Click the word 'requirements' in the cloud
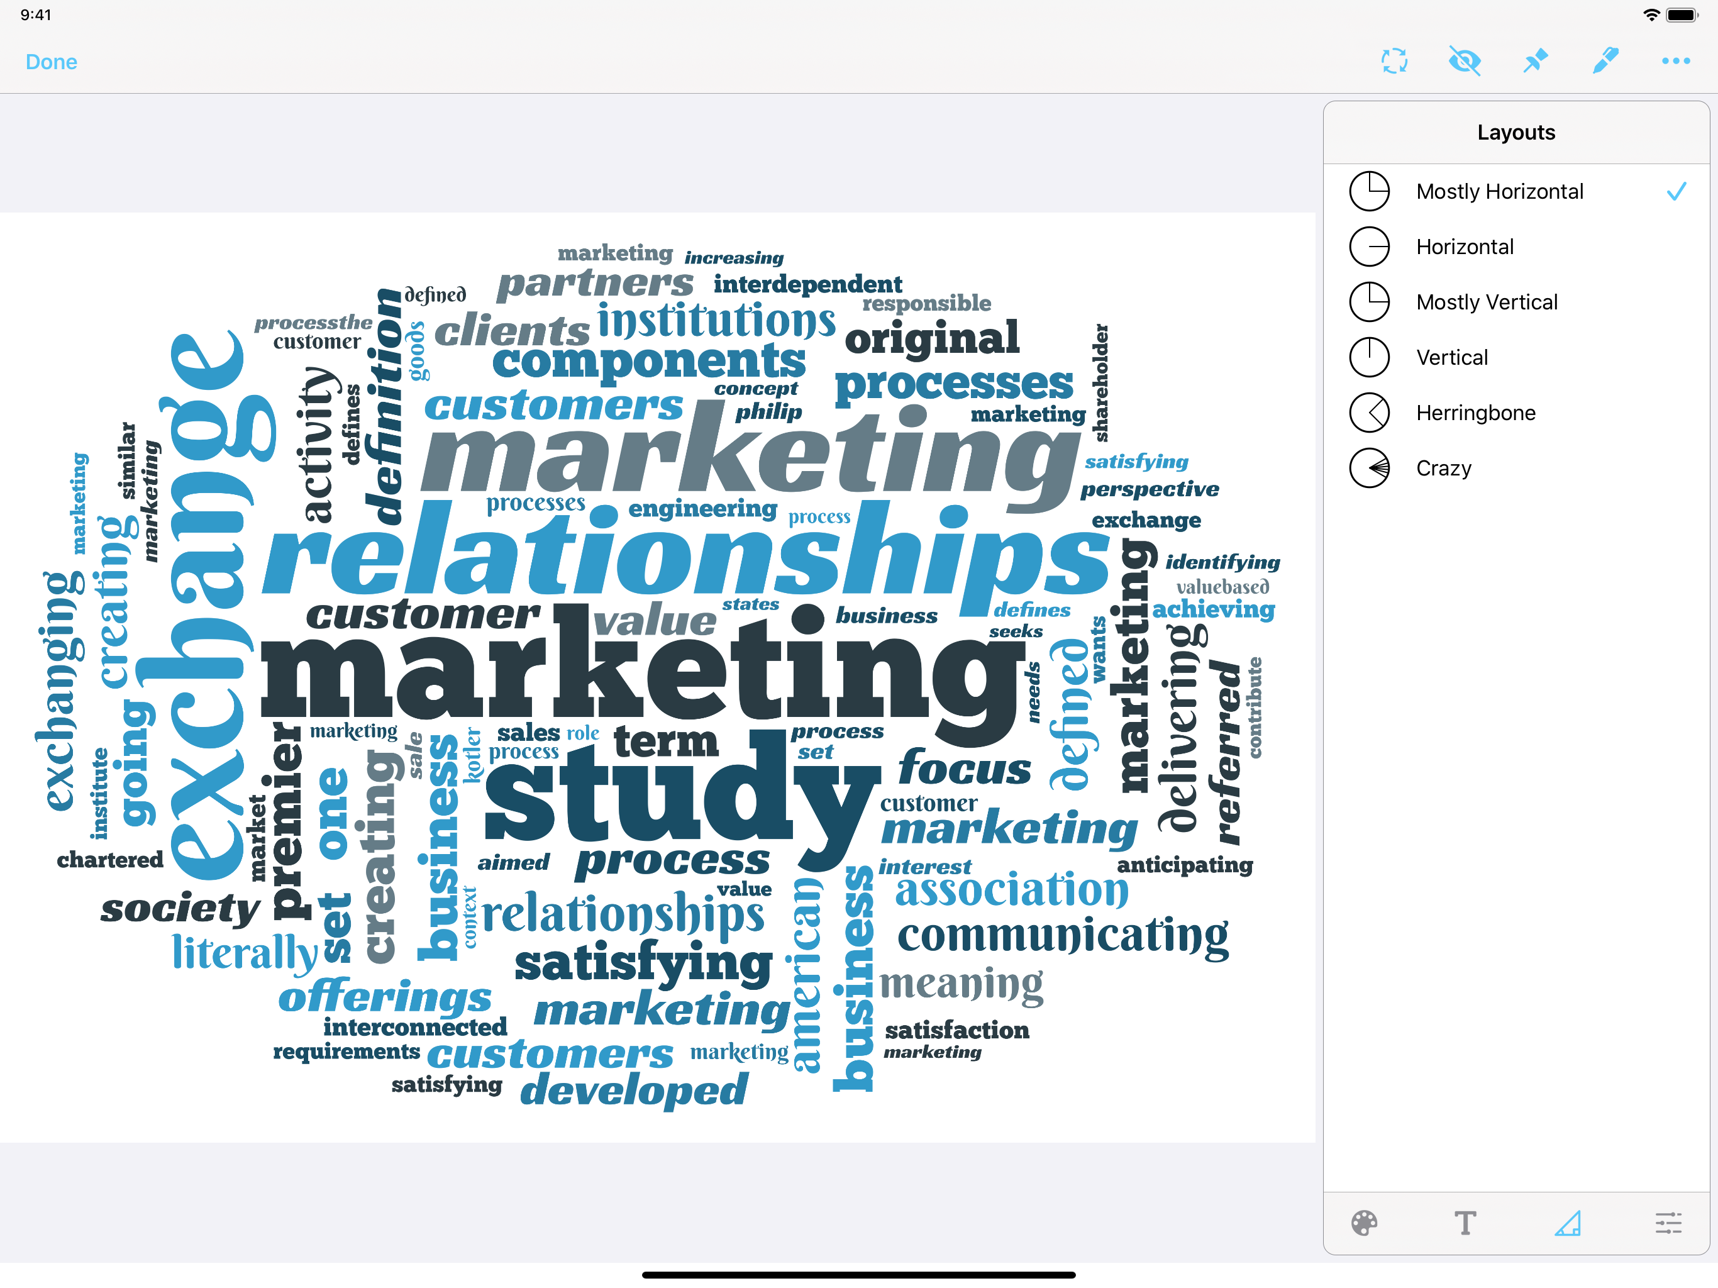The image size is (1718, 1288). 346,1052
